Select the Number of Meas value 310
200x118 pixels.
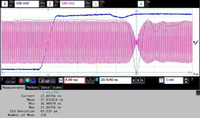pos(43,115)
